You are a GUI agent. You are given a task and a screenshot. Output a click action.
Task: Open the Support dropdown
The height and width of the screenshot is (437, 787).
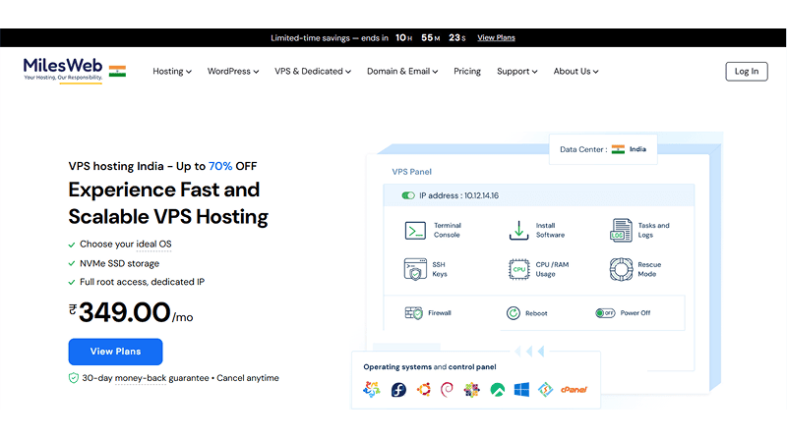click(x=517, y=71)
